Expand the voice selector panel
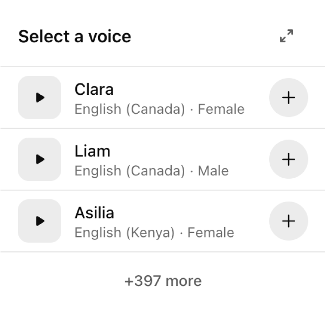The width and height of the screenshot is (325, 325). coord(286,36)
